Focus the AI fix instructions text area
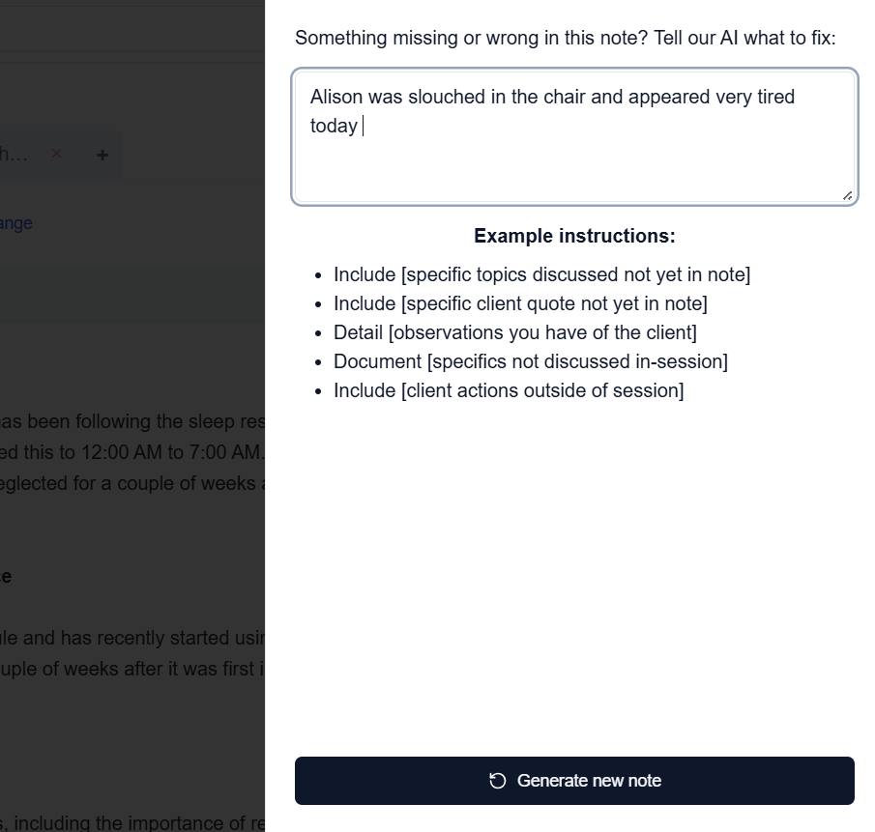The height and width of the screenshot is (832, 875). tap(574, 159)
